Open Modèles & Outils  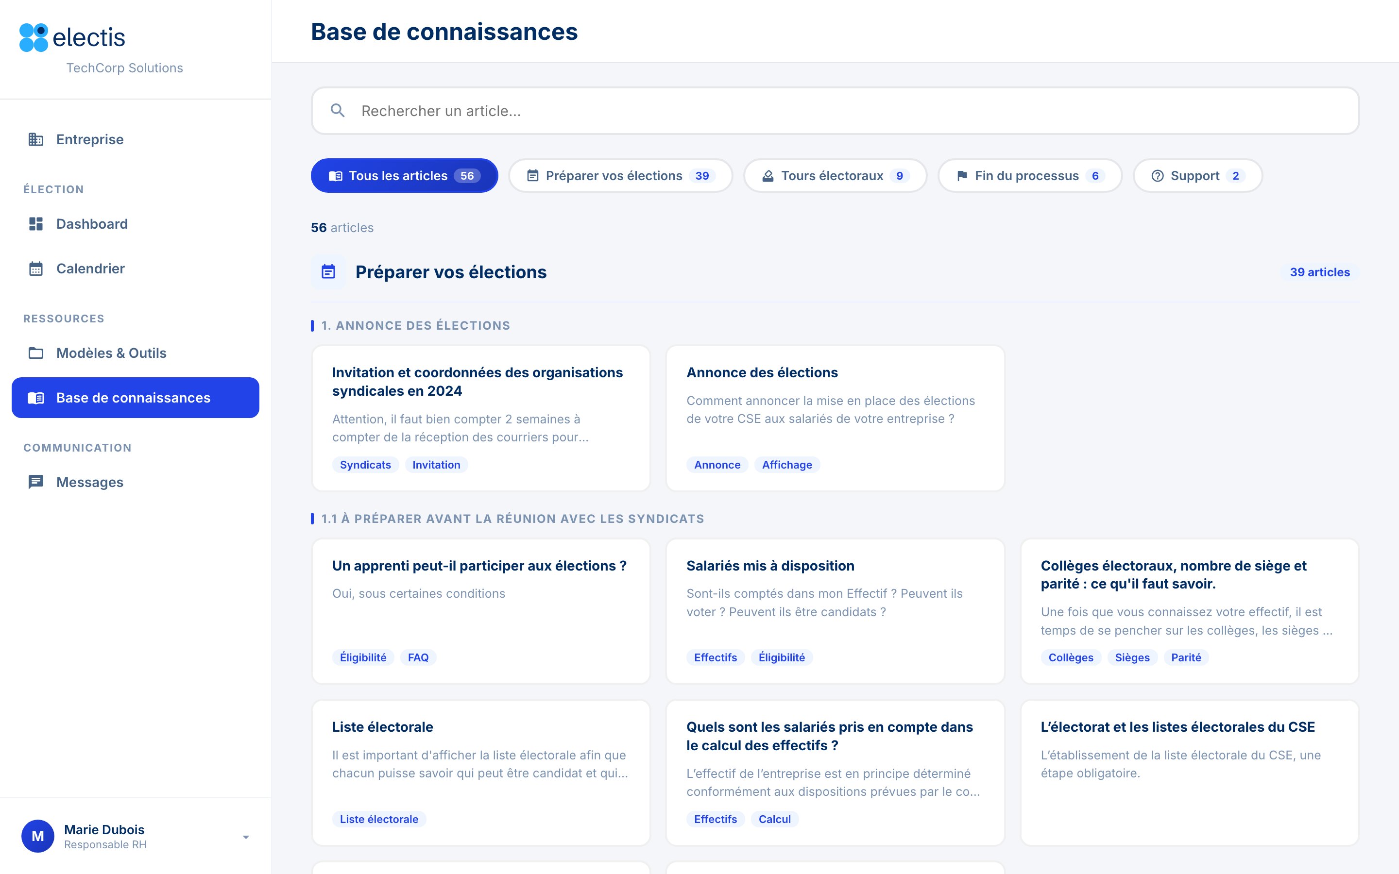135,353
